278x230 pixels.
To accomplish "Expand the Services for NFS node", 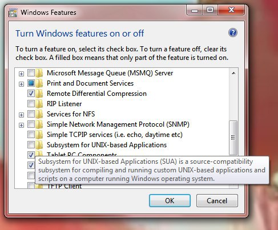I will point(21,115).
